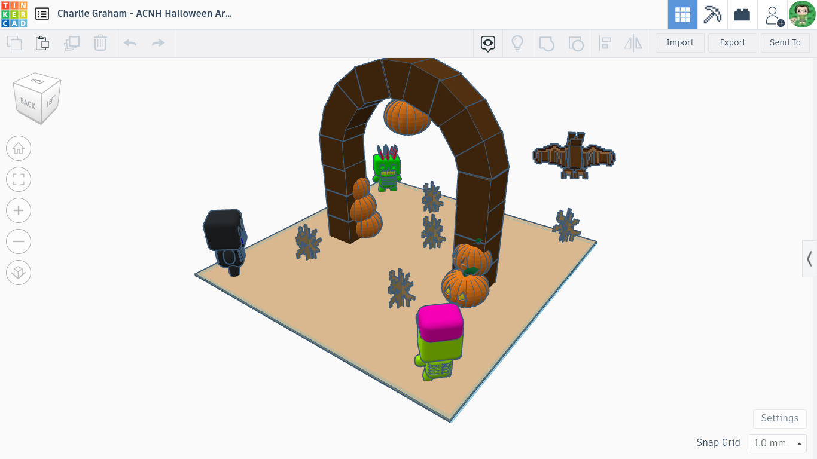Click the Undo arrow
Screen dimensions: 817x459
pyautogui.click(x=130, y=43)
